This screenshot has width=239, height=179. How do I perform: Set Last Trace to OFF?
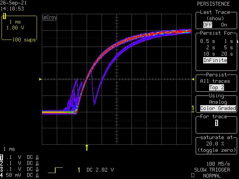207,25
